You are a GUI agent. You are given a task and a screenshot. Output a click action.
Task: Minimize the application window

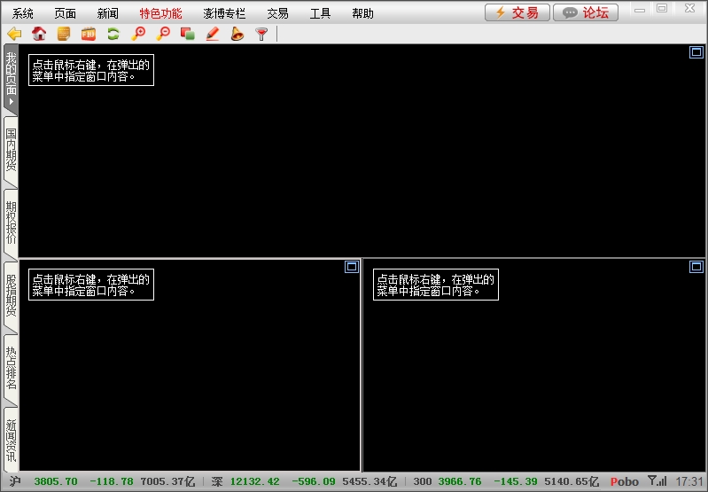pos(640,10)
